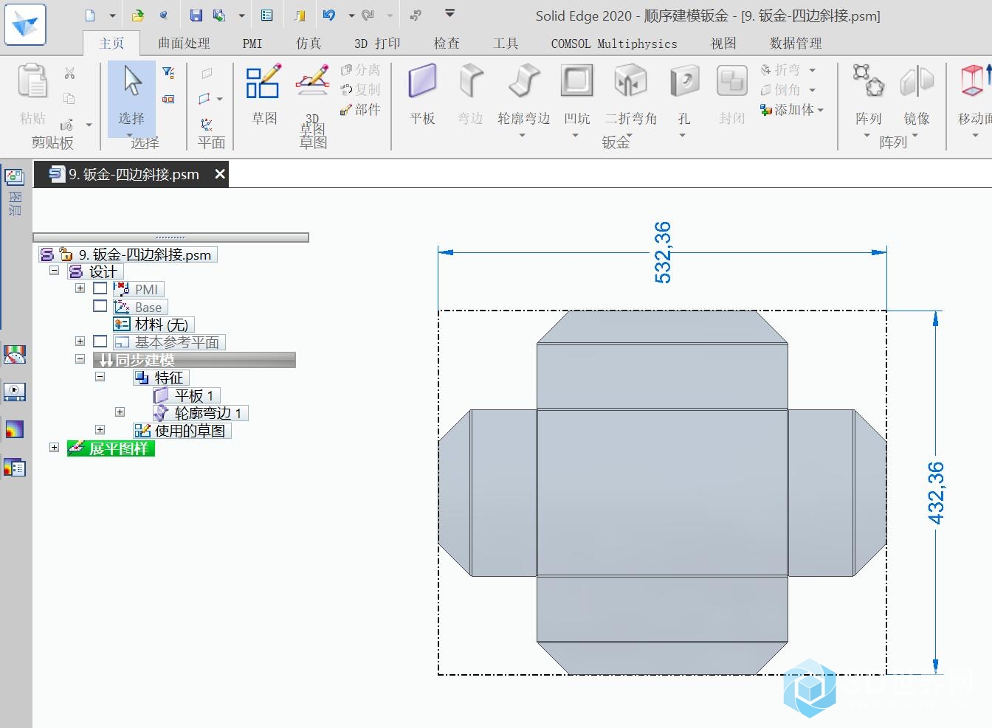The height and width of the screenshot is (728, 992).
Task: Expand the PMI tree node
Action: point(80,288)
